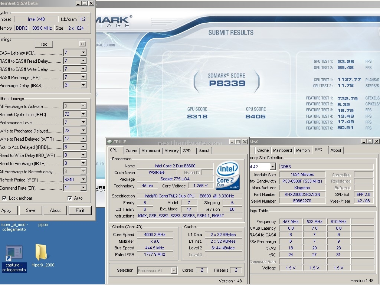Expand the RAS# to CAS# Read Delay dropdown
380x285 pixels.
point(83,61)
